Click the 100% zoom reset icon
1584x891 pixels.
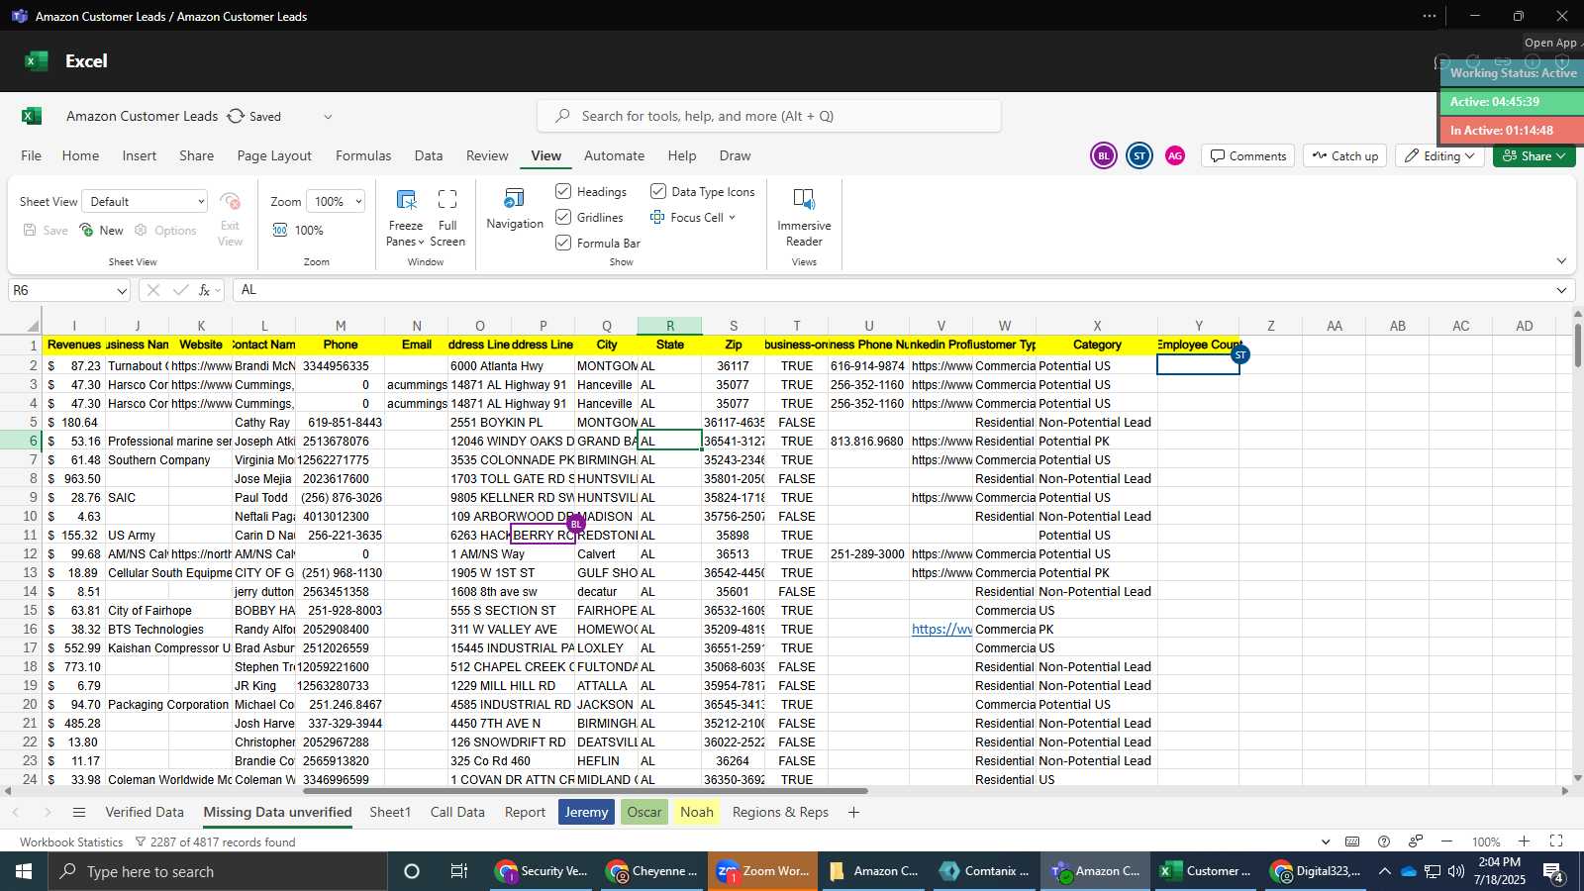(280, 230)
